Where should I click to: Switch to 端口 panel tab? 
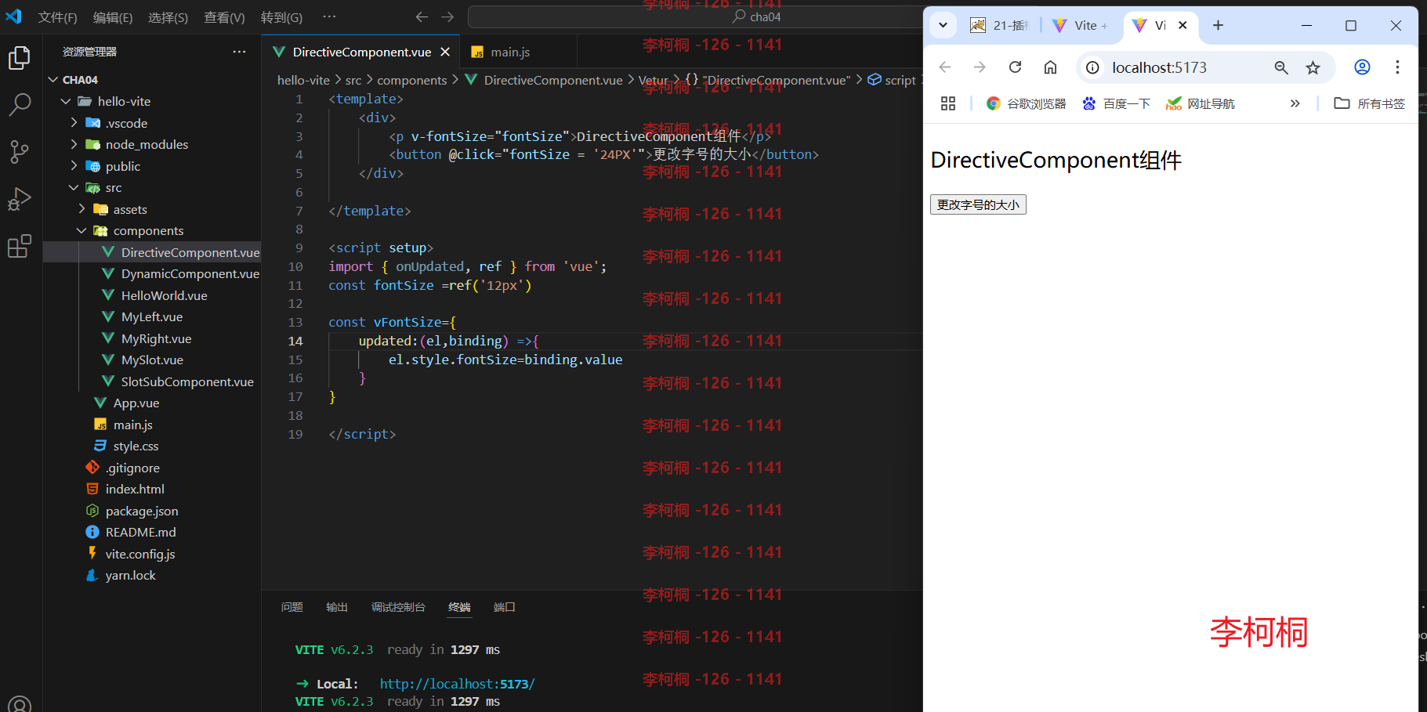[505, 607]
